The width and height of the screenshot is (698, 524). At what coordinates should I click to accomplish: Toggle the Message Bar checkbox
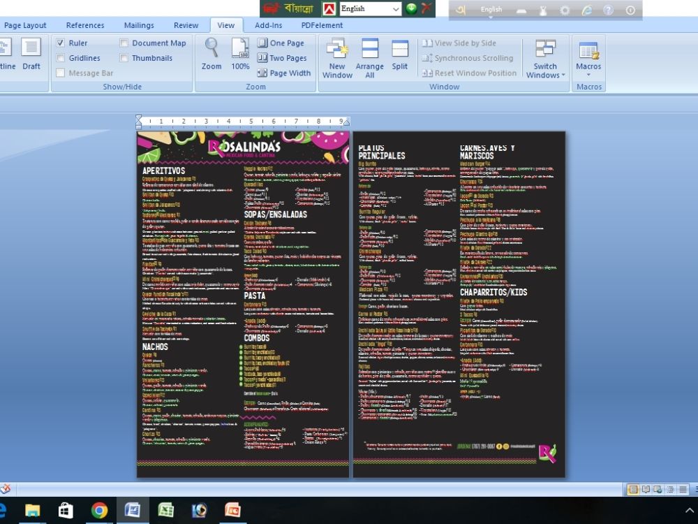pyautogui.click(x=61, y=73)
